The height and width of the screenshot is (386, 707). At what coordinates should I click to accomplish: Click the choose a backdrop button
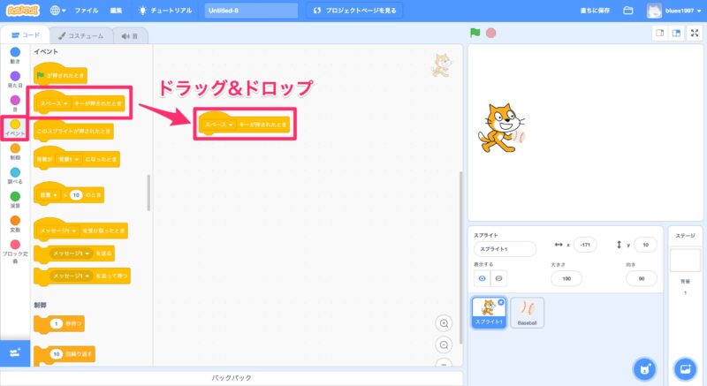685,367
